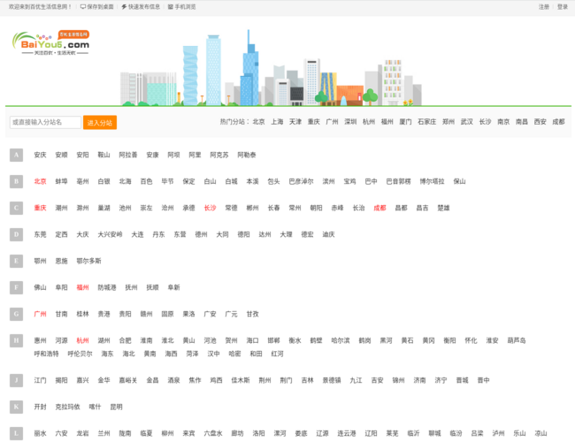Click red 重庆 in the C row
The width and height of the screenshot is (575, 442).
click(40, 208)
